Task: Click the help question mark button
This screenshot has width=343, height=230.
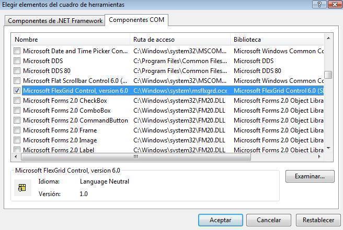Action: pyautogui.click(x=317, y=5)
